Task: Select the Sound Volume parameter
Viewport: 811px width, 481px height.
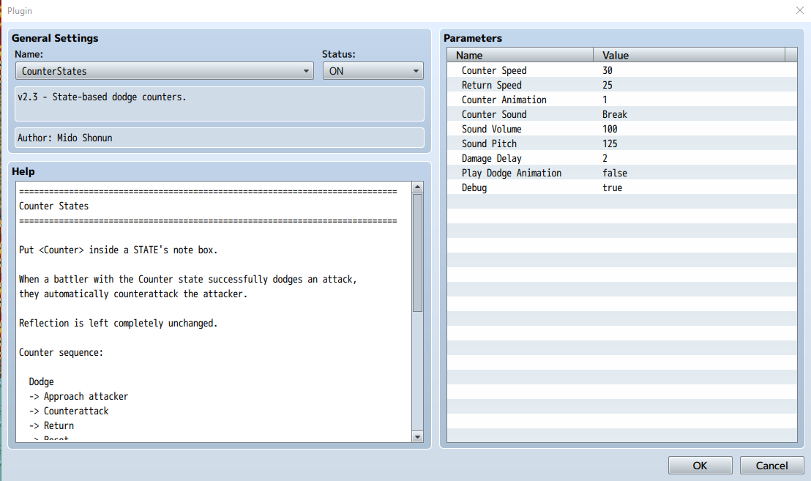Action: tap(621, 129)
